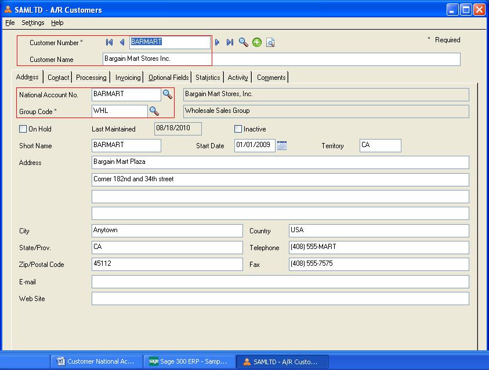Go to previous customer record
Image resolution: width=489 pixels, height=370 pixels.
[122, 42]
